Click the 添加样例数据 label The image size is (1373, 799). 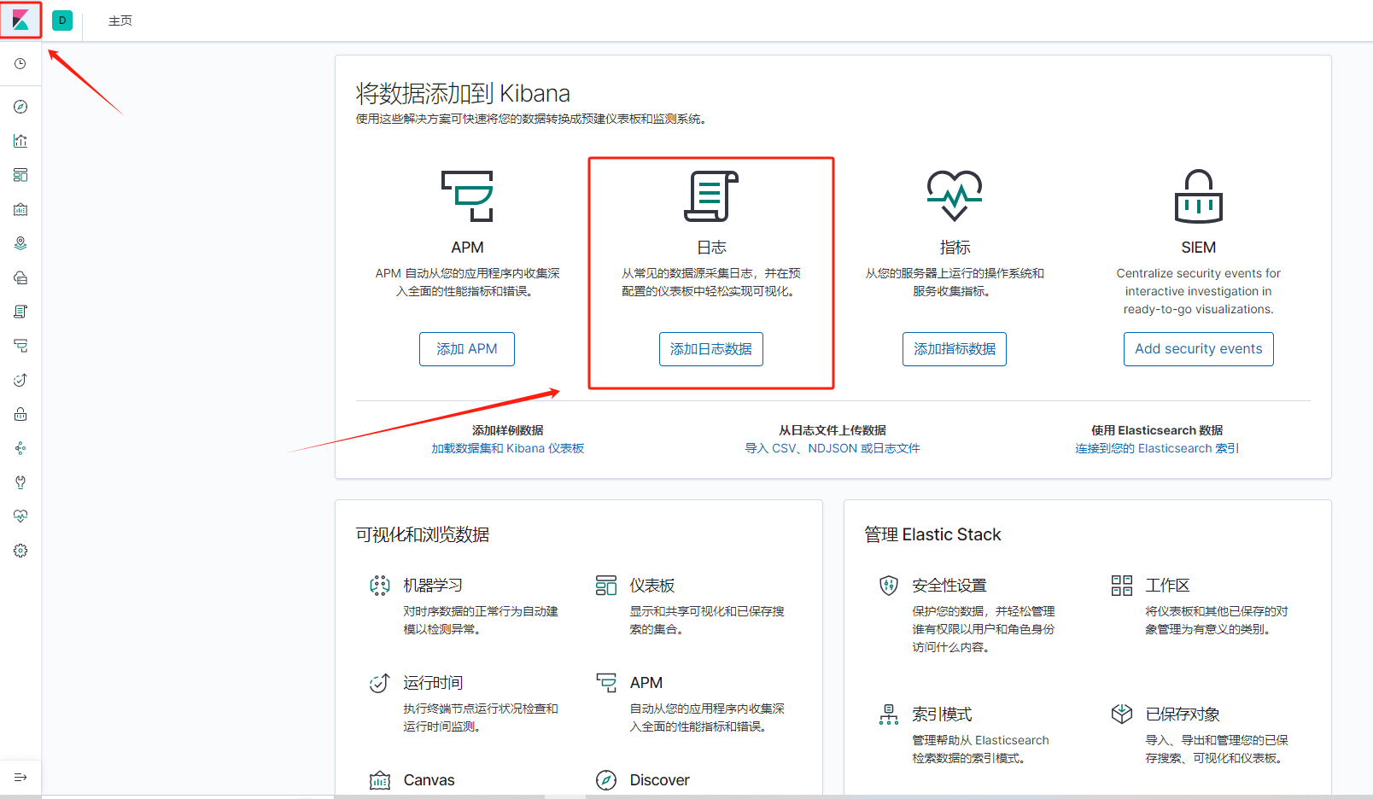click(x=508, y=430)
